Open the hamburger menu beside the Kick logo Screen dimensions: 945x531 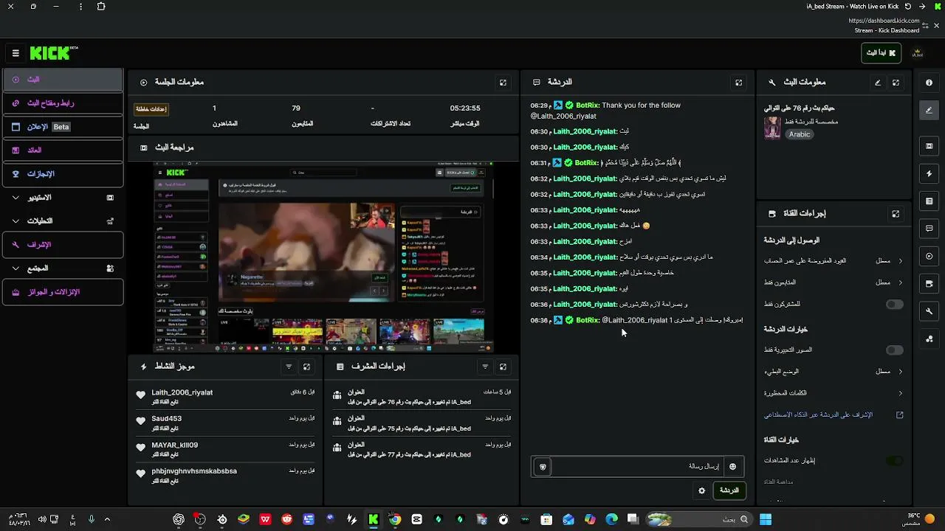tap(16, 53)
